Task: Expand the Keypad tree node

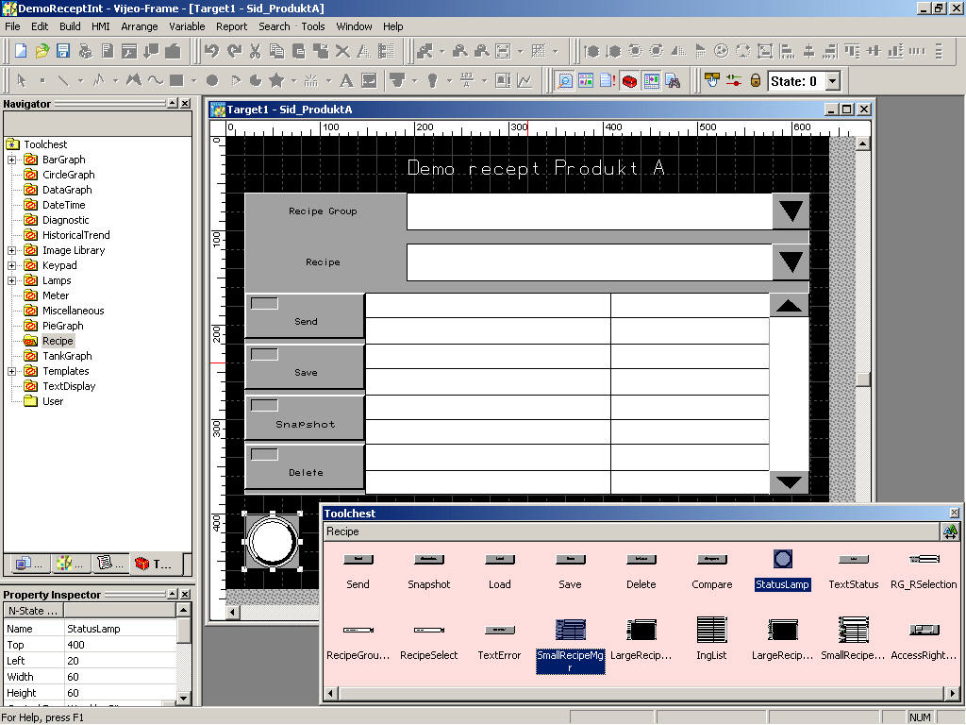Action: click(x=11, y=265)
